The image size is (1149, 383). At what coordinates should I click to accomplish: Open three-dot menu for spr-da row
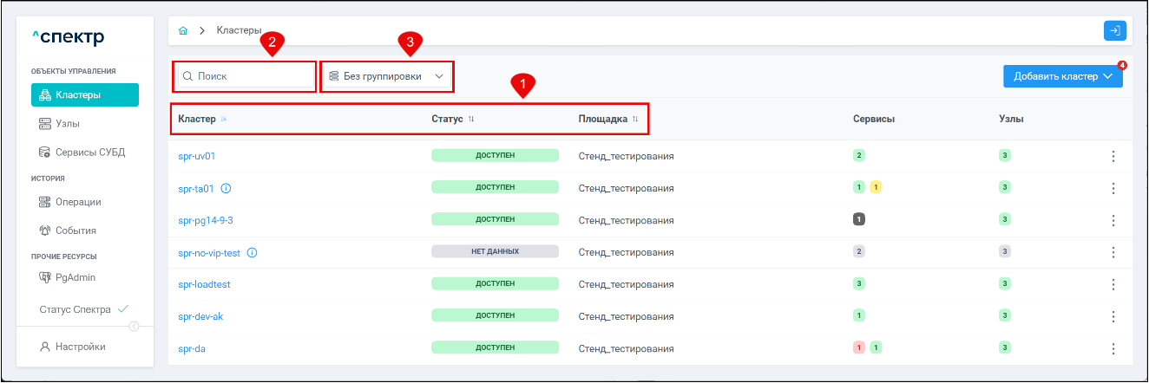pyautogui.click(x=1113, y=348)
